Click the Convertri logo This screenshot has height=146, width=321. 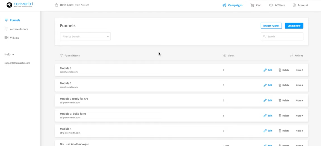pyautogui.click(x=20, y=5)
